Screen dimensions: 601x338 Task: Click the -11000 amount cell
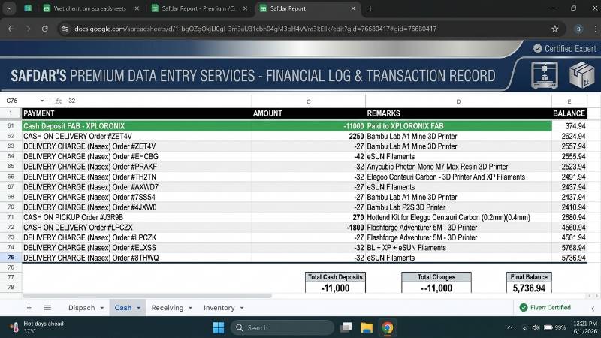tap(309, 126)
